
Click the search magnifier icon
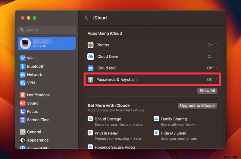(x=21, y=30)
